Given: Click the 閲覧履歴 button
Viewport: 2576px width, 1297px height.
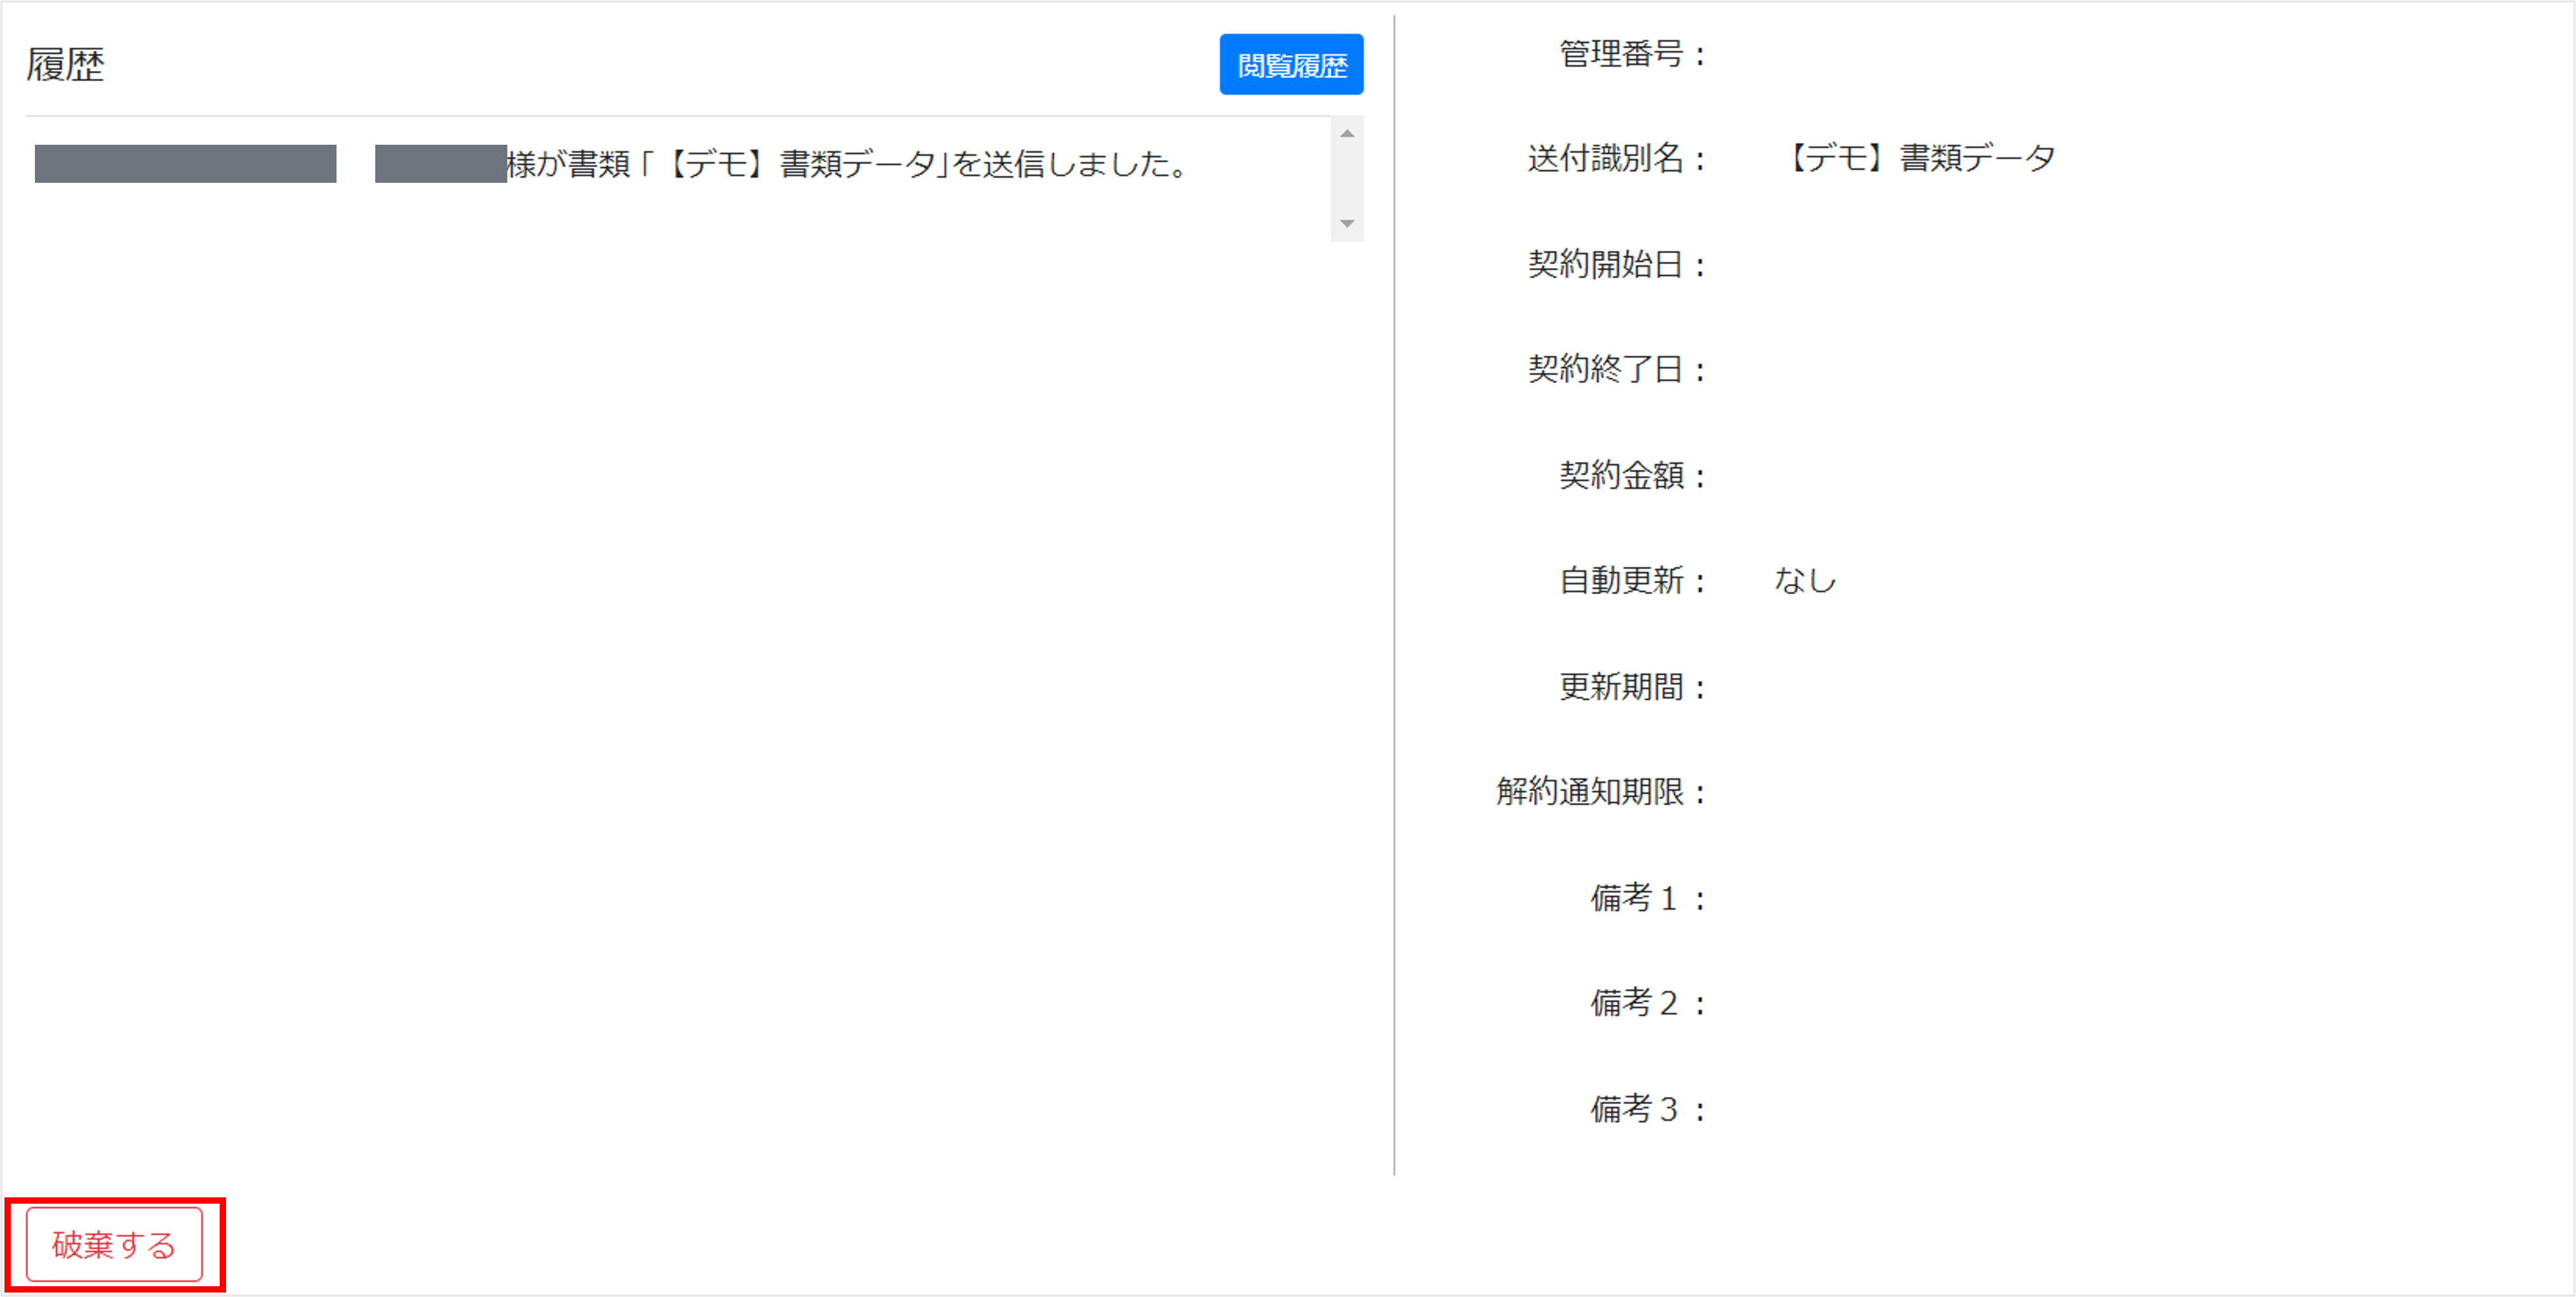Looking at the screenshot, I should pyautogui.click(x=1291, y=64).
